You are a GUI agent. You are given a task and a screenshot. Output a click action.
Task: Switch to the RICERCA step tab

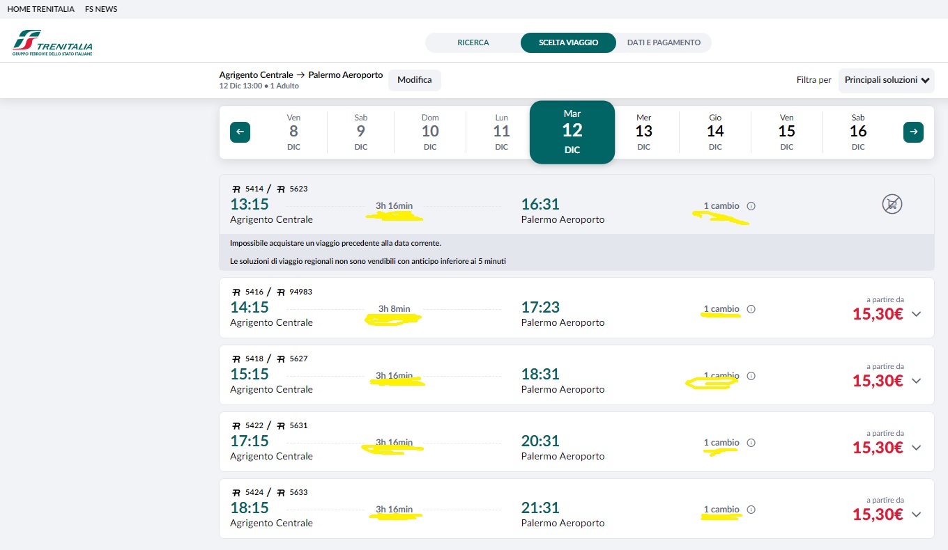[x=473, y=42]
